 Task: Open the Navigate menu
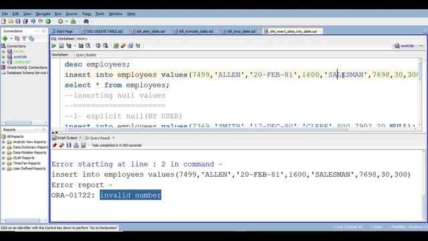click(x=43, y=13)
